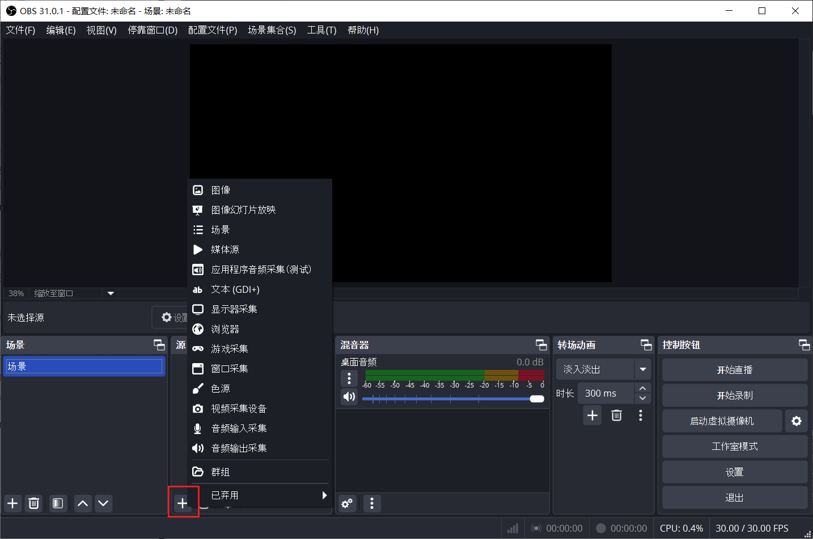Open the 淡入淡出 transition dropdown

point(603,369)
